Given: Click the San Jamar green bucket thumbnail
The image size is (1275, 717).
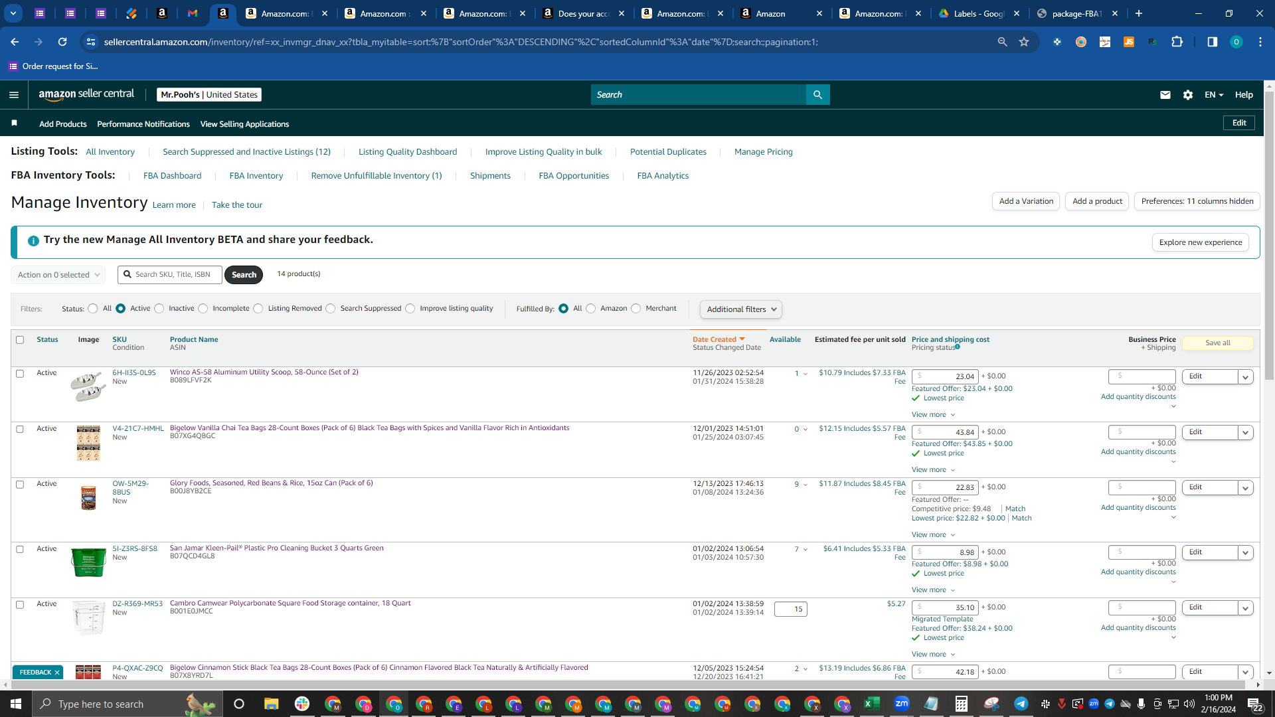Looking at the screenshot, I should [88, 562].
